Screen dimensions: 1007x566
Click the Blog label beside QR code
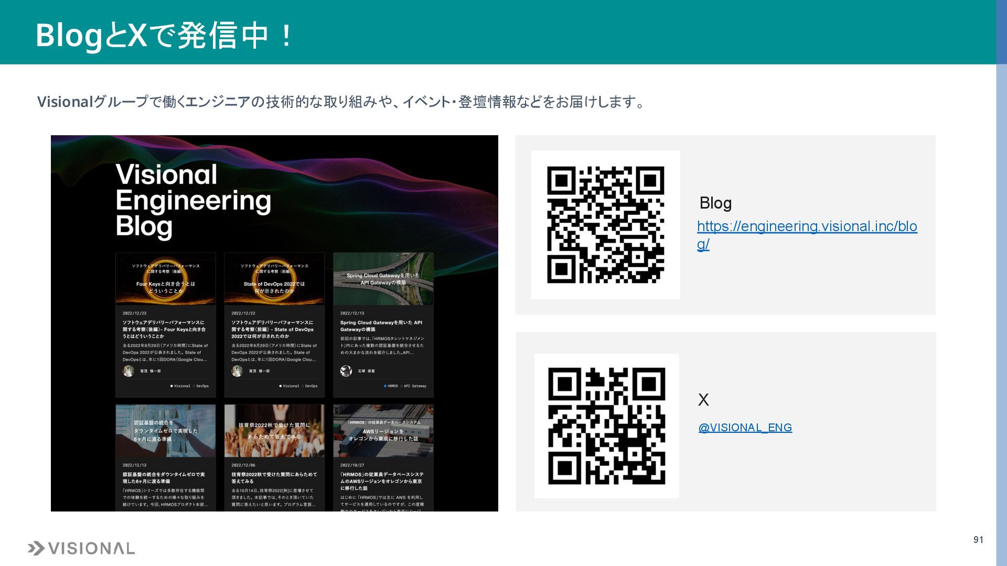(716, 203)
